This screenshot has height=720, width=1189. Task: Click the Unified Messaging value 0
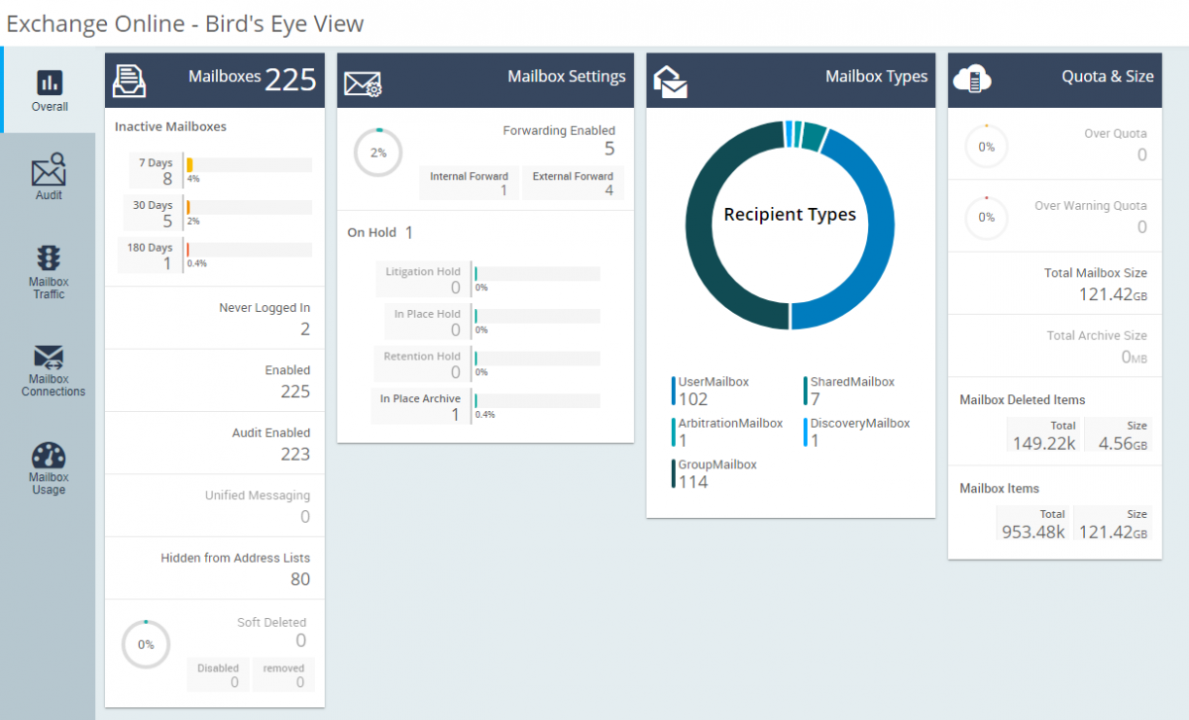(305, 517)
